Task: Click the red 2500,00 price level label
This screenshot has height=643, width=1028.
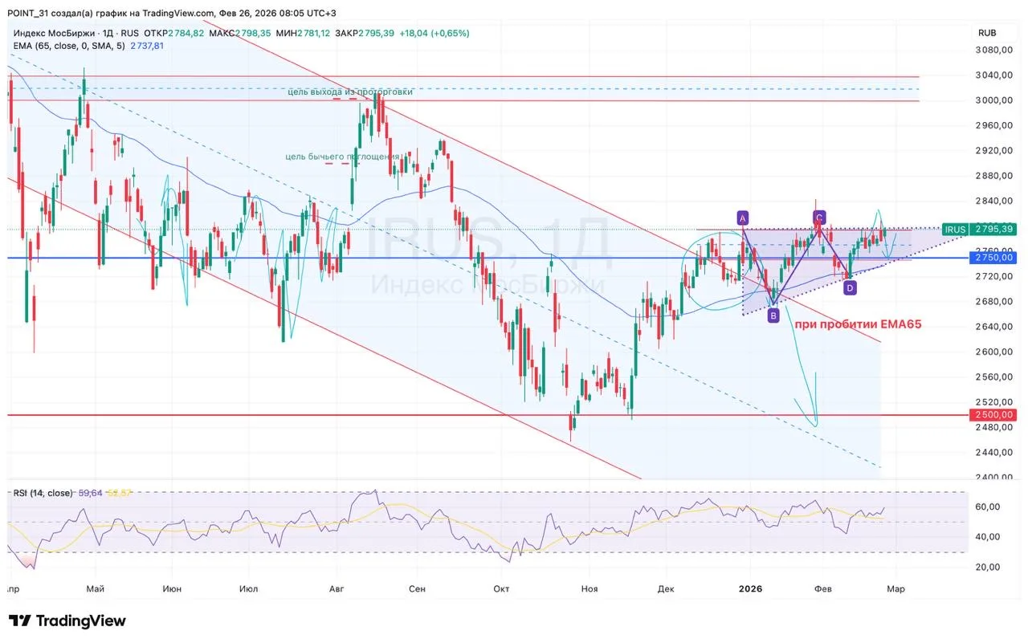Action: (x=994, y=415)
